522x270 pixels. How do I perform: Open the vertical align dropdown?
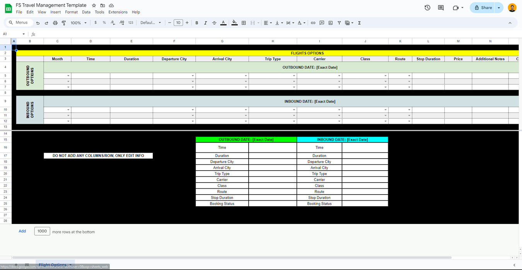[x=279, y=23]
